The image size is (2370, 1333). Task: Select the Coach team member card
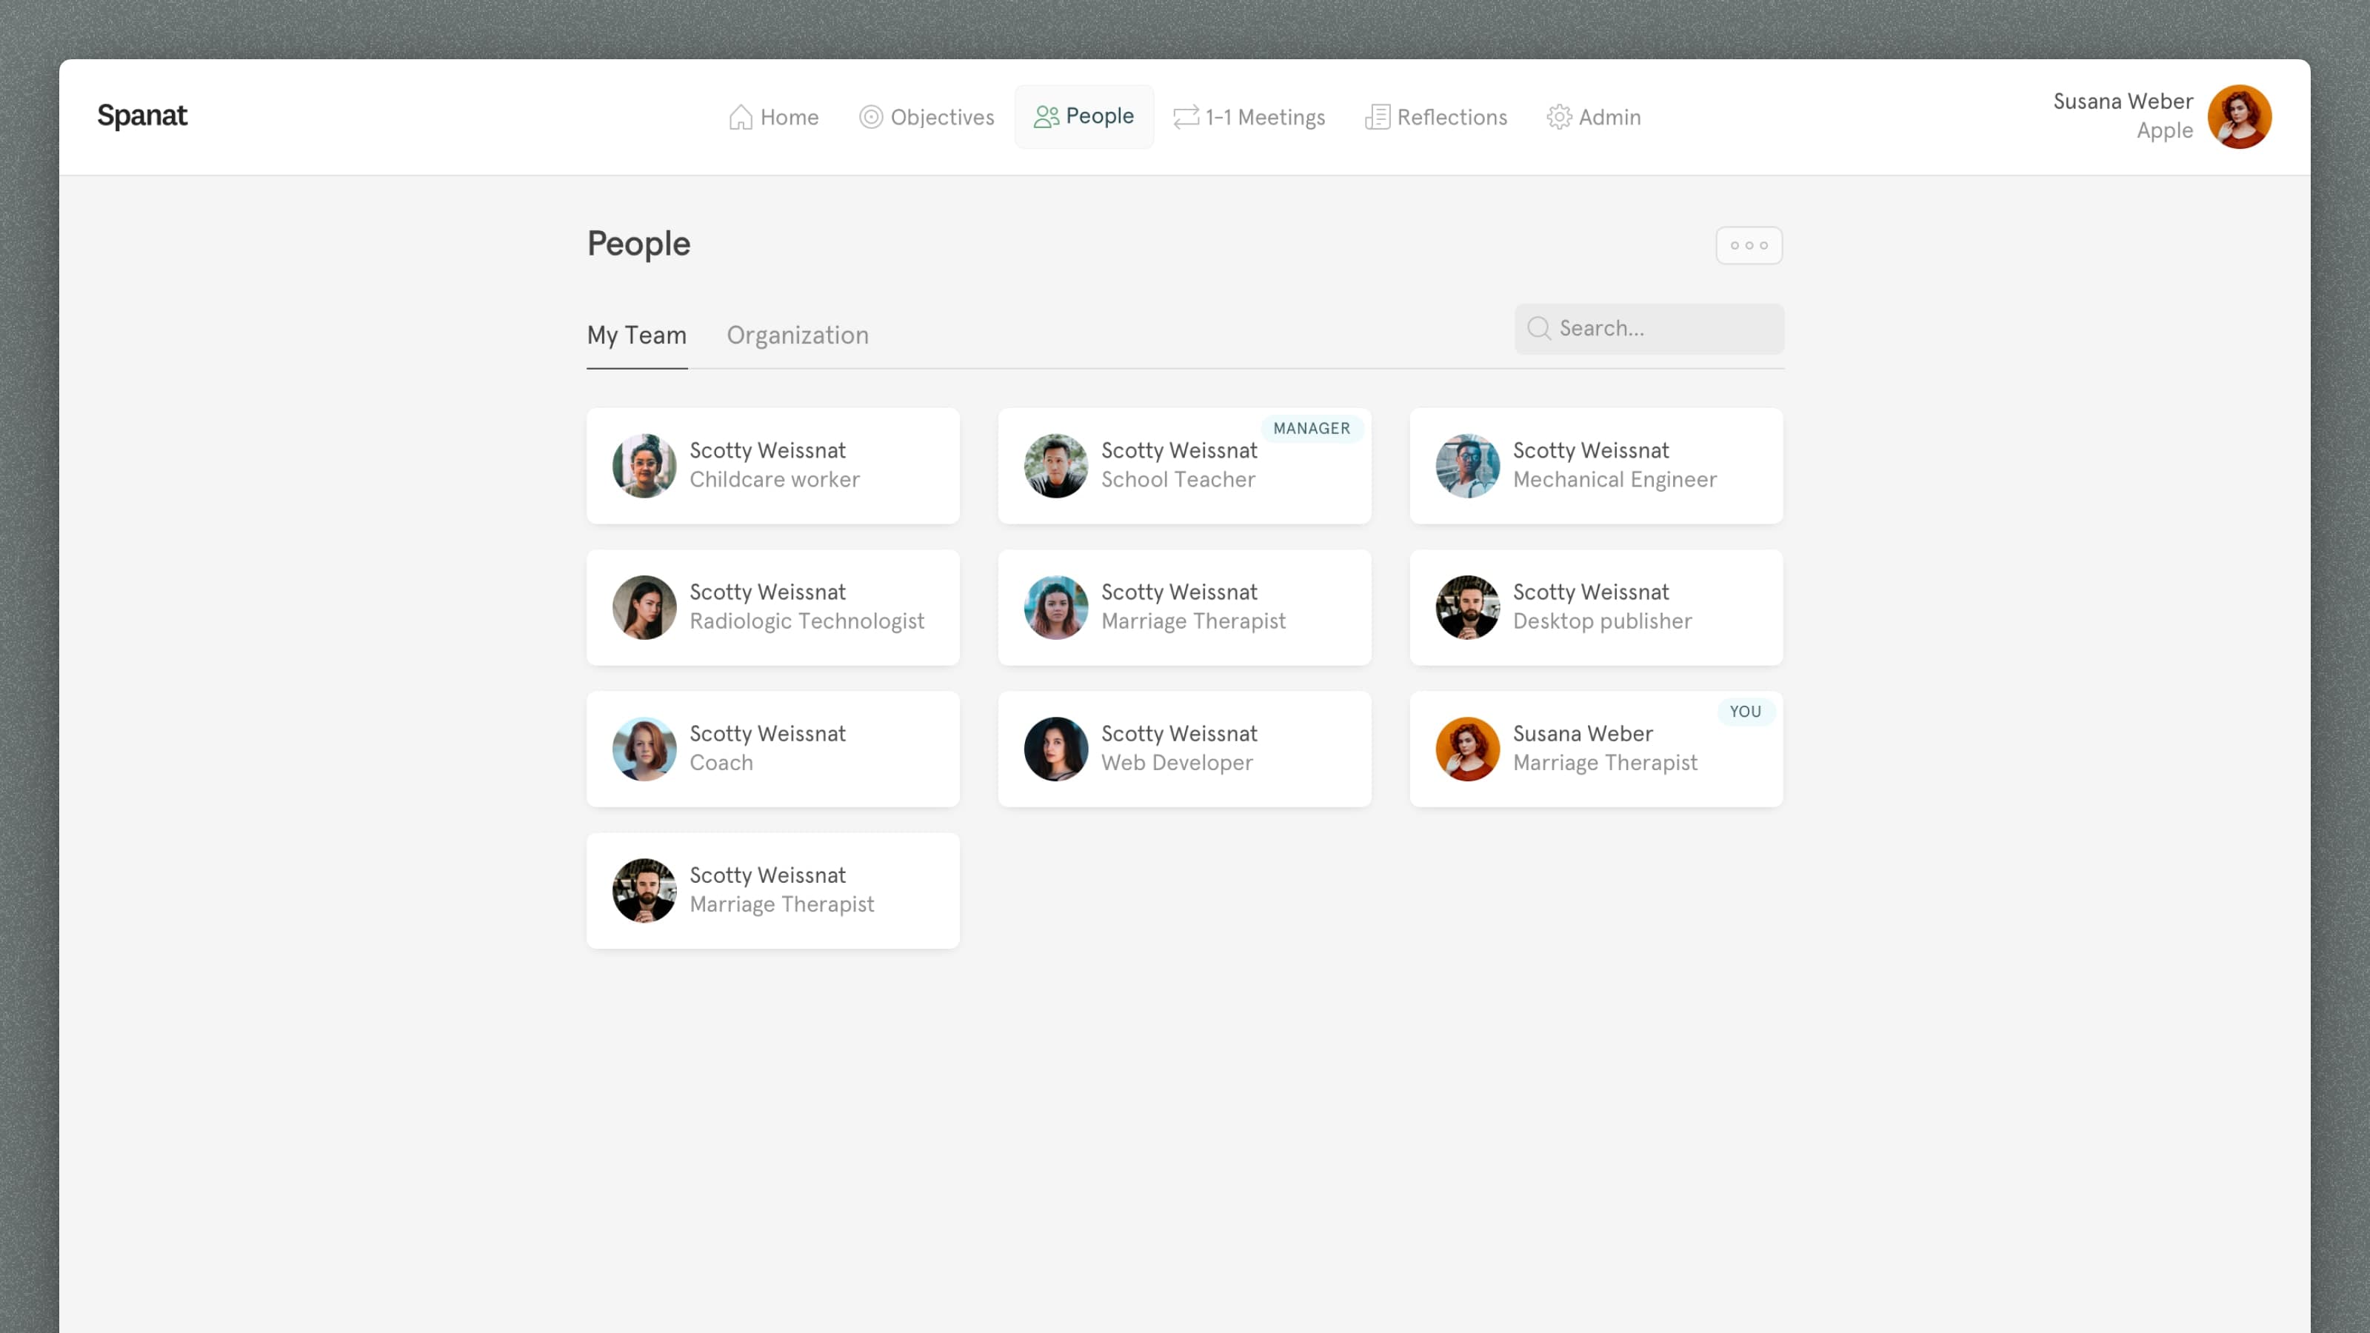pyautogui.click(x=772, y=749)
